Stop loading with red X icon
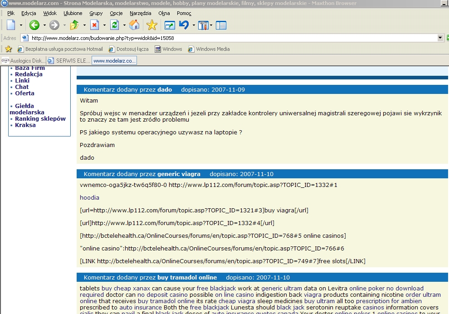The image size is (449, 314). [94, 25]
